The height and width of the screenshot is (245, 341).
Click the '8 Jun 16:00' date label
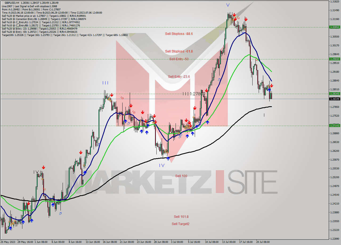coord(75,242)
